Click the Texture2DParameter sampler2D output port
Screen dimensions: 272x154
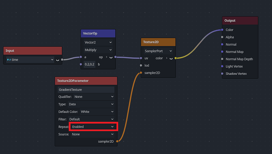coord(117,141)
